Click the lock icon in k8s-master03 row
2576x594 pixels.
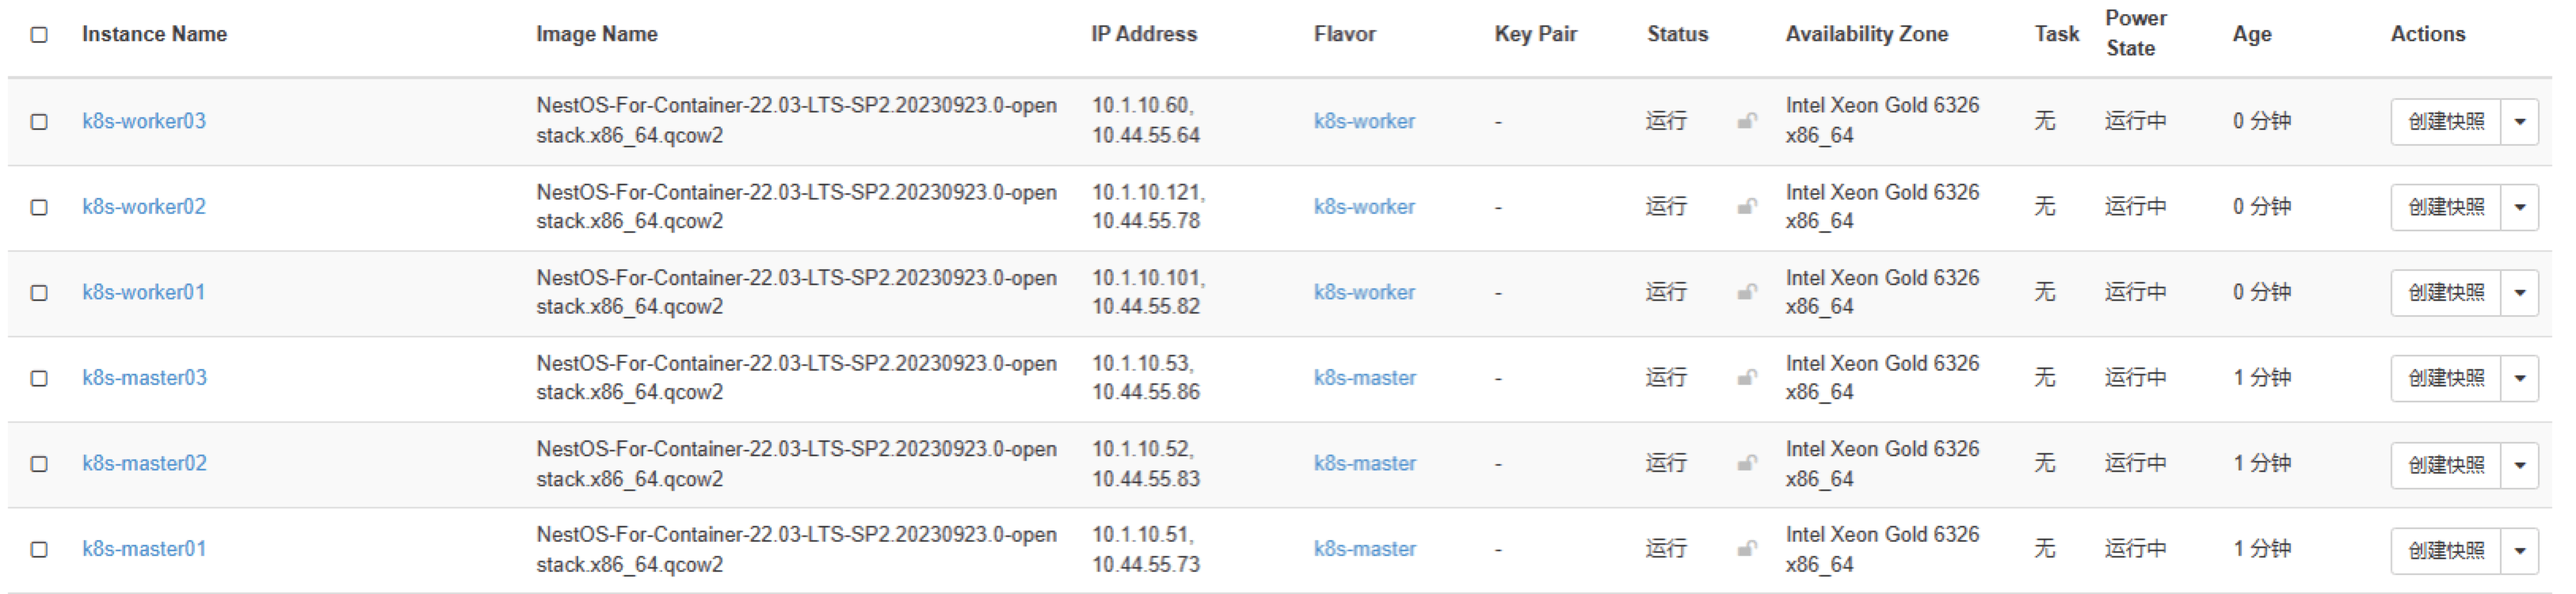click(1747, 378)
